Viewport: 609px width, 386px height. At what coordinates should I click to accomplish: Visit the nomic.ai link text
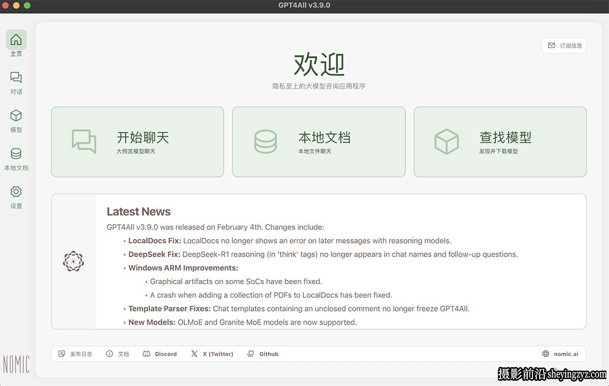(565, 354)
